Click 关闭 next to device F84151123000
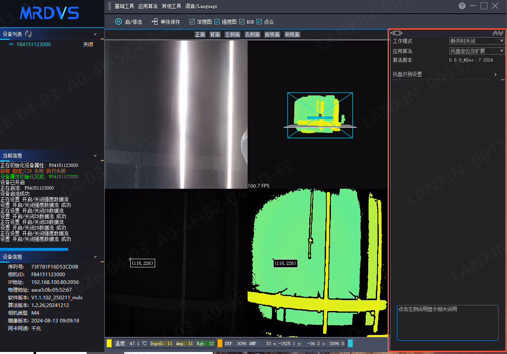The height and width of the screenshot is (354, 507). (88, 45)
